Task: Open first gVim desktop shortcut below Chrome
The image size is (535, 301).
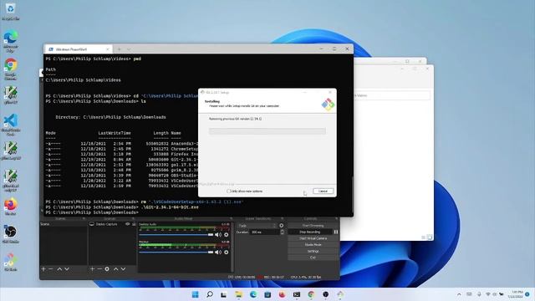Action: point(11,94)
